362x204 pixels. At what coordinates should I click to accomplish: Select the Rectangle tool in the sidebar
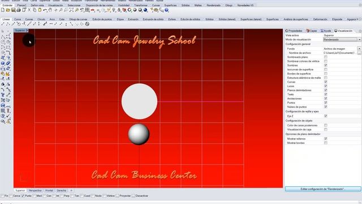click(x=8, y=47)
